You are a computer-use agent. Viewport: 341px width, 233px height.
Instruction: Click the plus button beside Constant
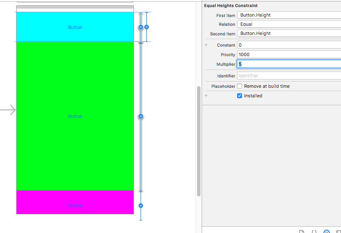[206, 45]
